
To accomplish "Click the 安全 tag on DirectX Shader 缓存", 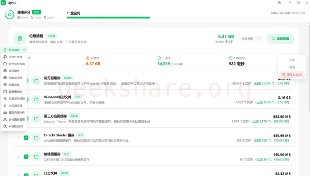I will [80, 135].
